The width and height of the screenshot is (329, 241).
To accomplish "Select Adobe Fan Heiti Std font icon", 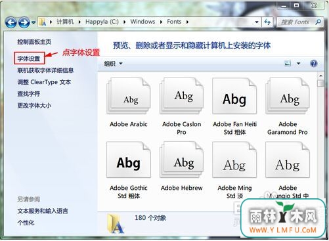I will click(x=234, y=96).
